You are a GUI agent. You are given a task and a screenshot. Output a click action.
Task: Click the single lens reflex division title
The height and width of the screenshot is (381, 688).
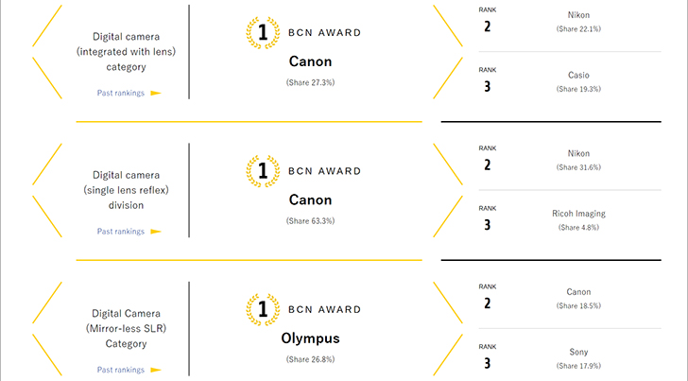click(126, 190)
